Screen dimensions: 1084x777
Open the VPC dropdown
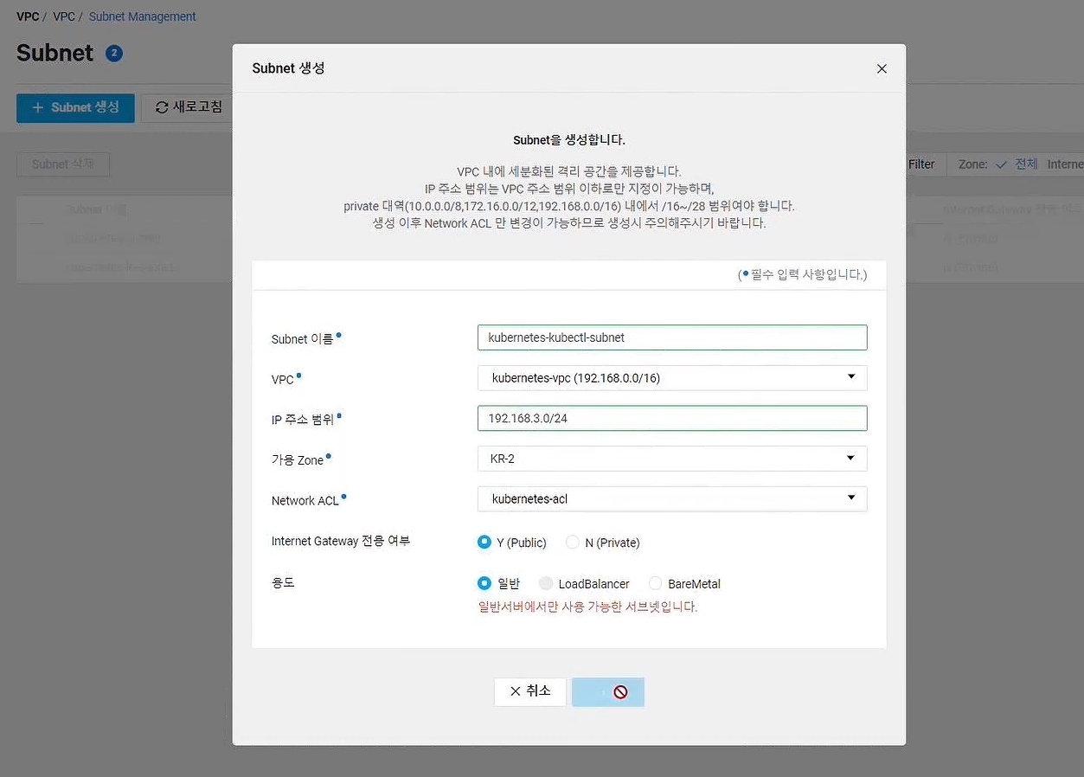(672, 378)
